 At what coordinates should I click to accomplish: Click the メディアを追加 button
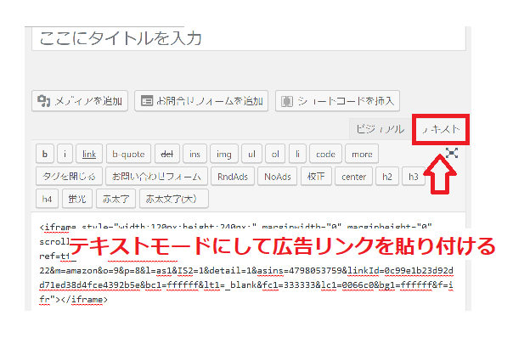tap(80, 101)
